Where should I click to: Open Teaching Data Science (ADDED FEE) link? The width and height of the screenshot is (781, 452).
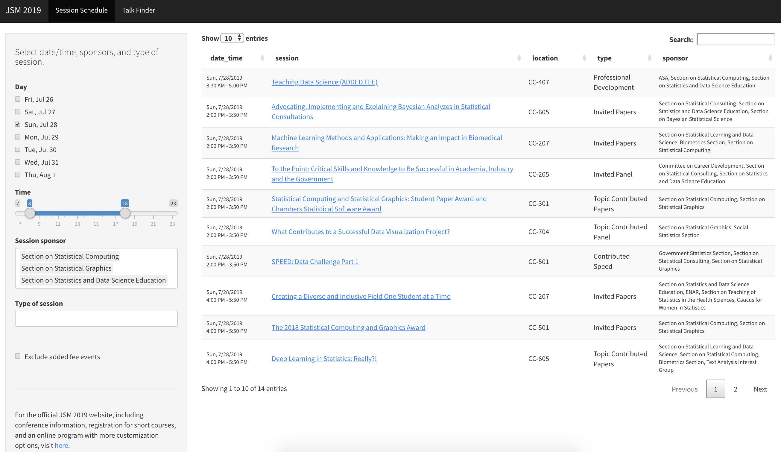[x=324, y=82]
